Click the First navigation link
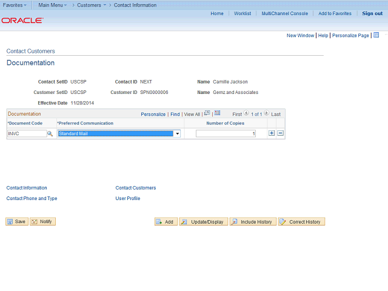Screen dimensions: 388x291 (x=237, y=114)
